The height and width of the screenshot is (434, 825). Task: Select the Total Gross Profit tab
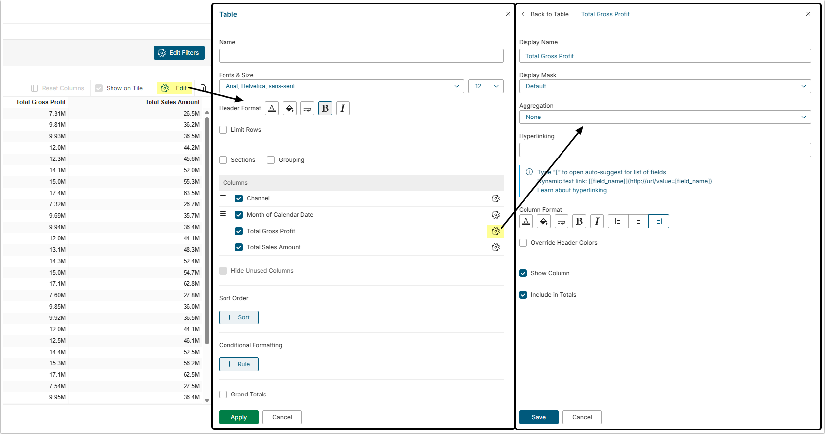tap(605, 14)
